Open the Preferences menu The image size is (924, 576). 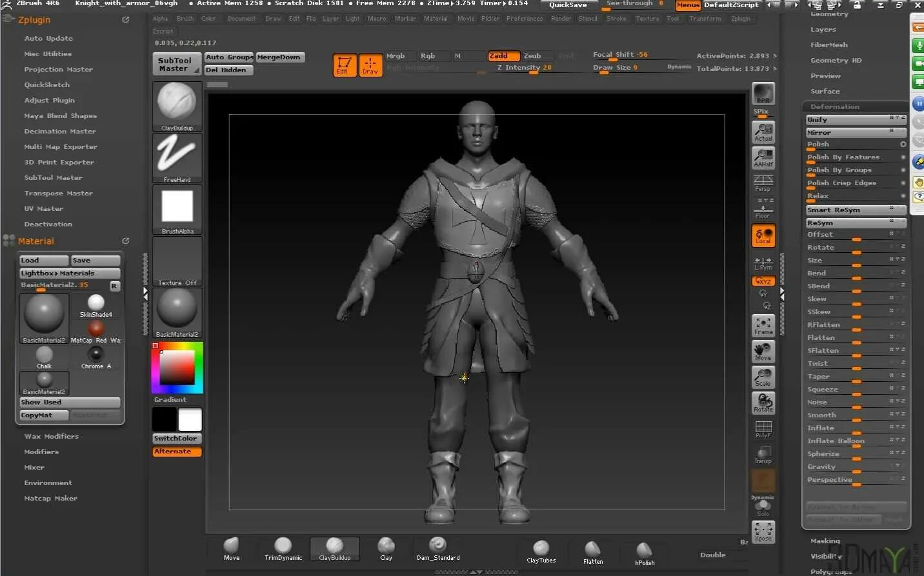[x=525, y=19]
